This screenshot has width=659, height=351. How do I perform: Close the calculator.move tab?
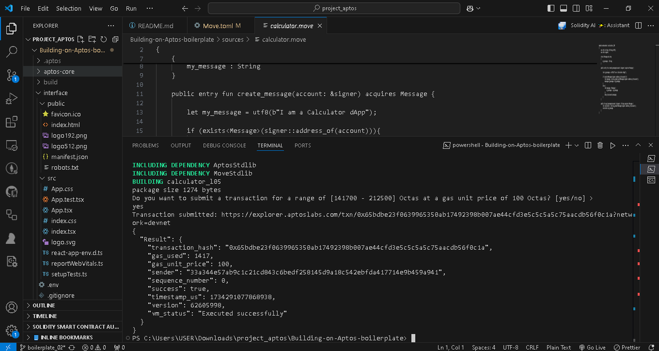(320, 26)
